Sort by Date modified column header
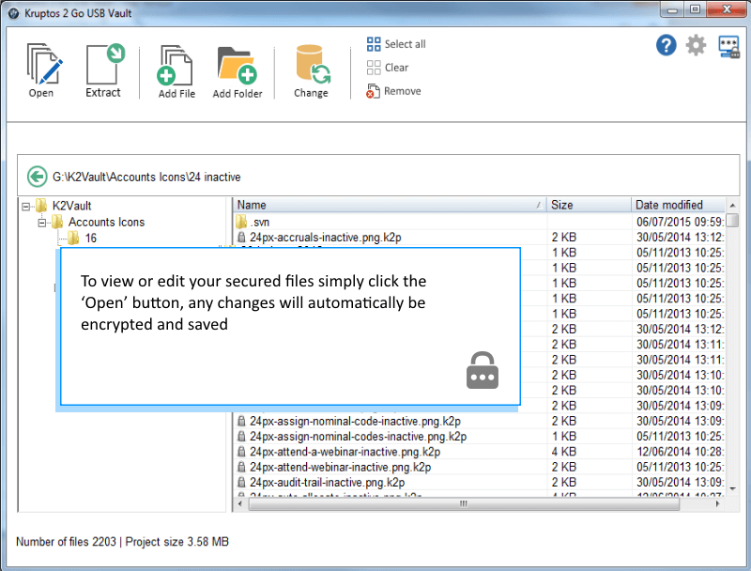The image size is (751, 571). point(676,205)
